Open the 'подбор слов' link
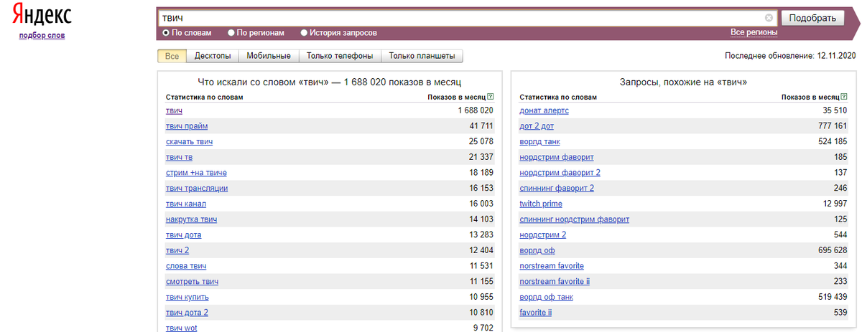Viewport: 862px width, 332px height. click(x=42, y=35)
